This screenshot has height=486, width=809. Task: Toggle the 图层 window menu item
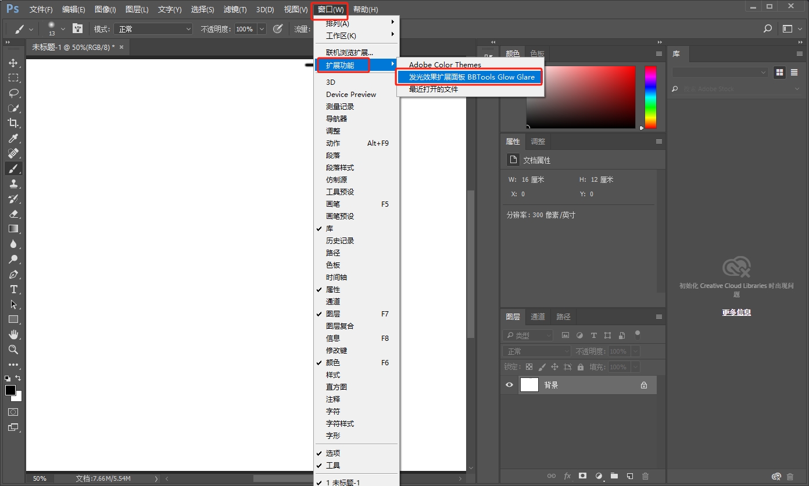click(x=333, y=314)
